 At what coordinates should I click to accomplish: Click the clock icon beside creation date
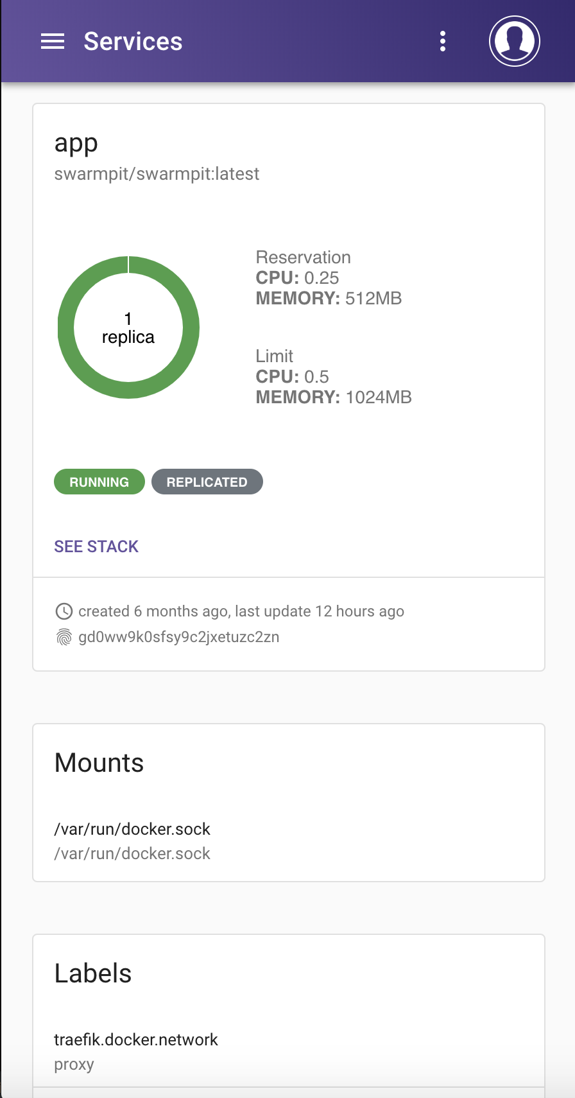pyautogui.click(x=64, y=611)
